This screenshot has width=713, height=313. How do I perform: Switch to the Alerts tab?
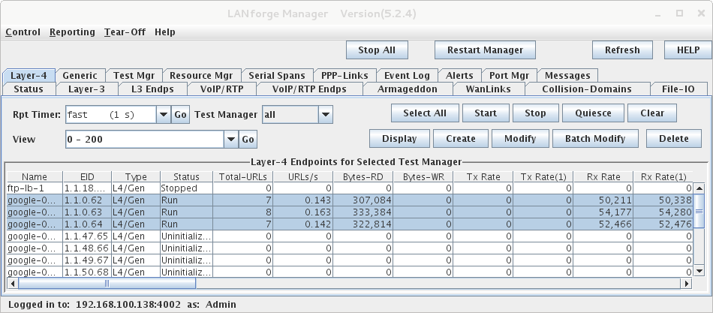(x=459, y=76)
